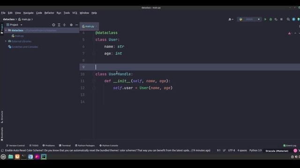The width and height of the screenshot is (300, 168).
Task: Hide the Project panel with minus icon
Action: tap(77, 25)
